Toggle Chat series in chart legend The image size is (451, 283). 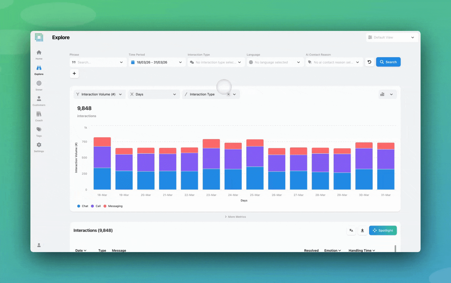[x=83, y=206]
